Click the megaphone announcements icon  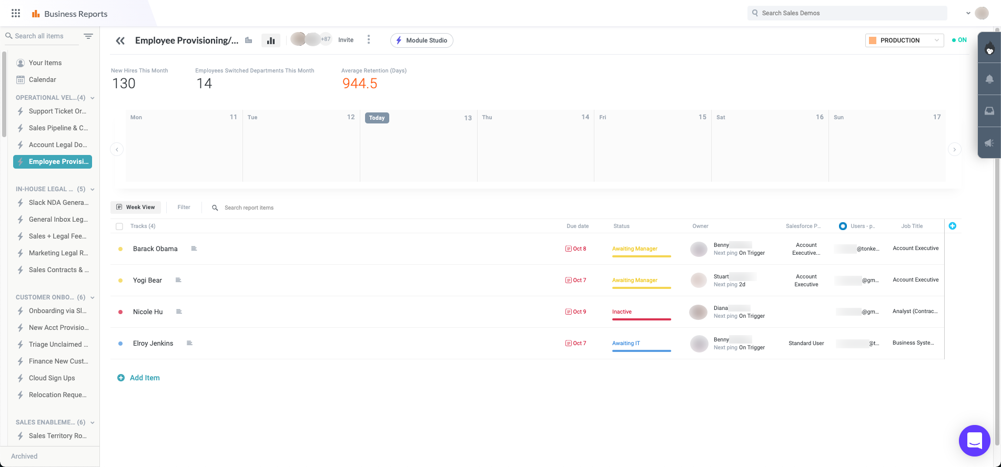pyautogui.click(x=989, y=143)
